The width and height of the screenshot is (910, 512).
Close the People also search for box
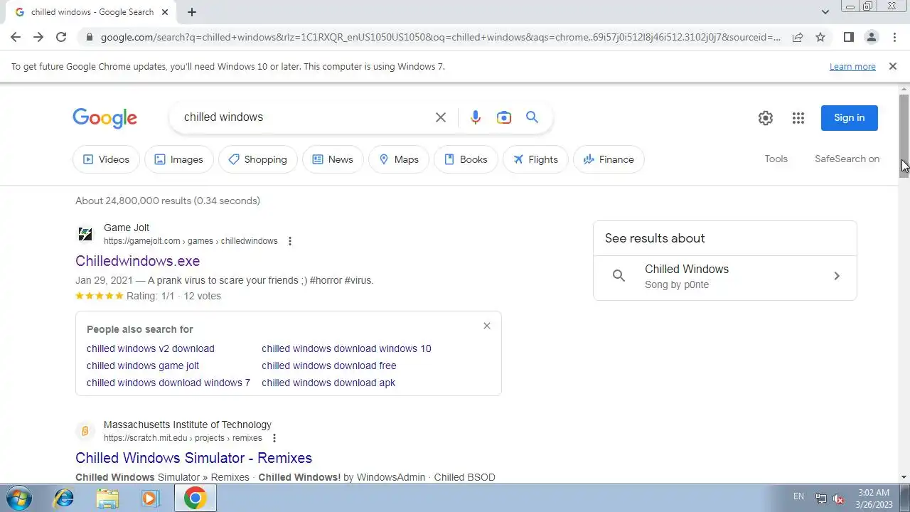pos(486,326)
